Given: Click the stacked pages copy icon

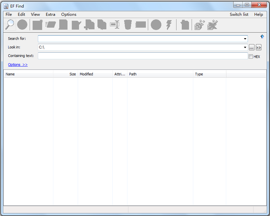Looking at the screenshot, I should pos(102,25).
